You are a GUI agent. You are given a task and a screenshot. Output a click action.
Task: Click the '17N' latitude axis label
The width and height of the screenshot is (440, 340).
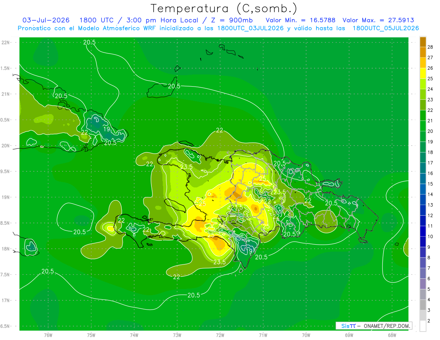click(x=6, y=300)
